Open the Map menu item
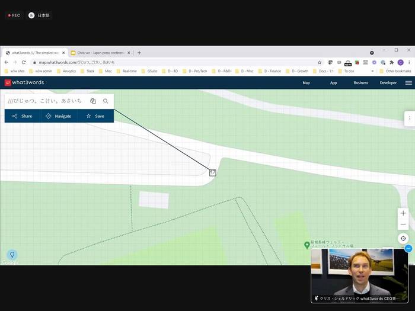This screenshot has height=311, width=415. pyautogui.click(x=307, y=83)
